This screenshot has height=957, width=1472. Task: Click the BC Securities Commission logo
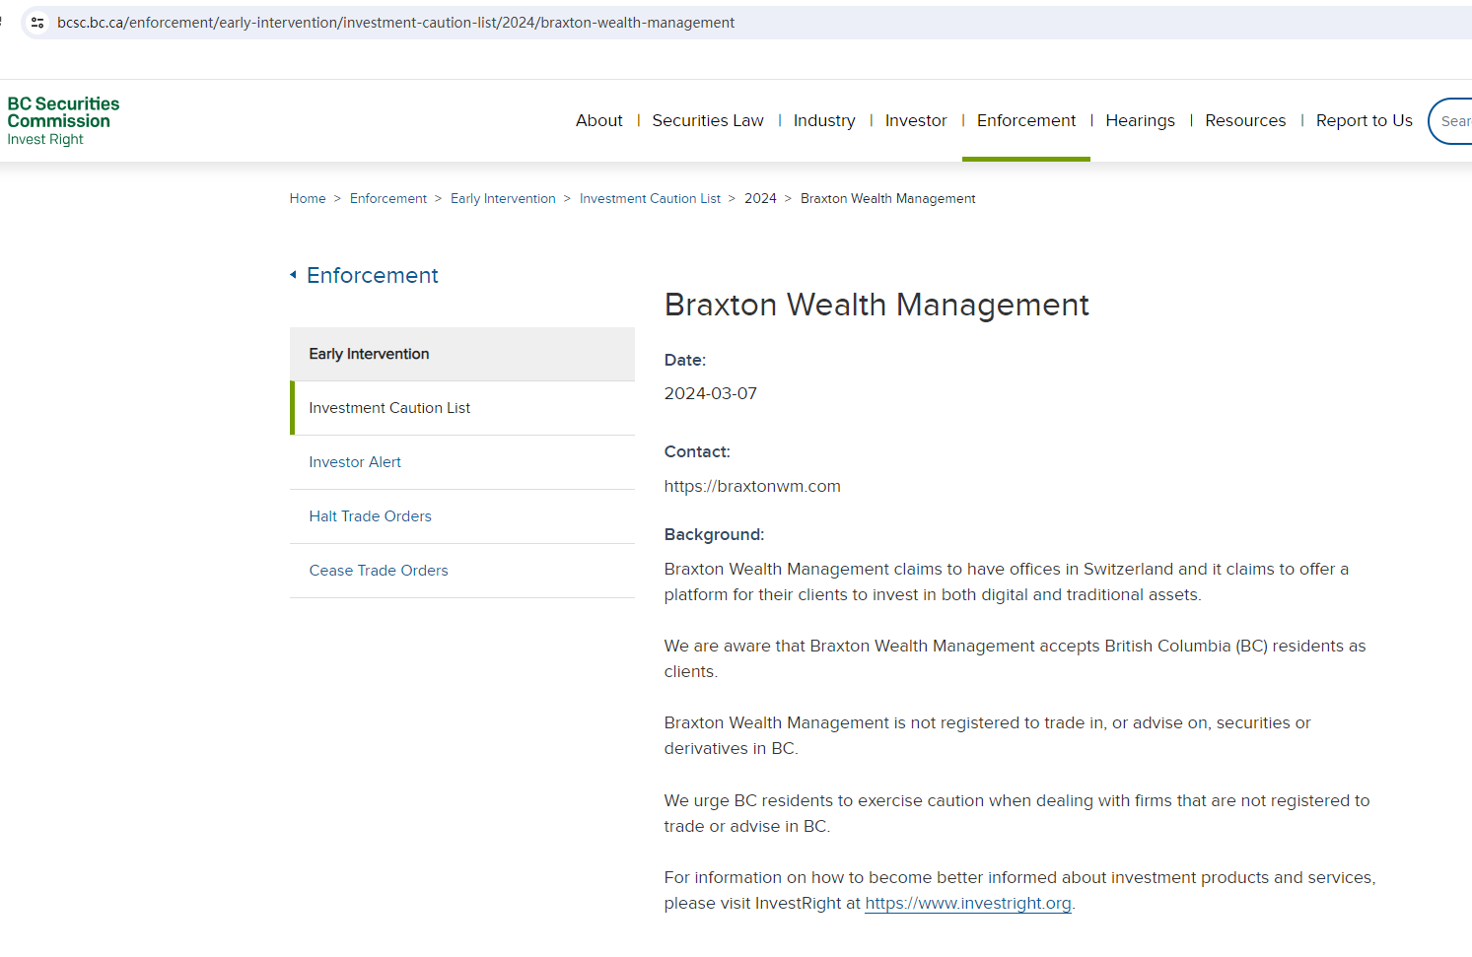tap(63, 120)
